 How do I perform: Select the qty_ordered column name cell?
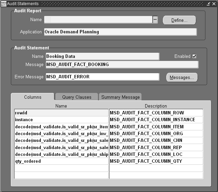(61, 161)
